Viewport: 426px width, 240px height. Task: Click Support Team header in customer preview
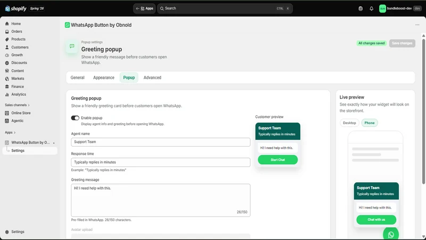(x=277, y=131)
